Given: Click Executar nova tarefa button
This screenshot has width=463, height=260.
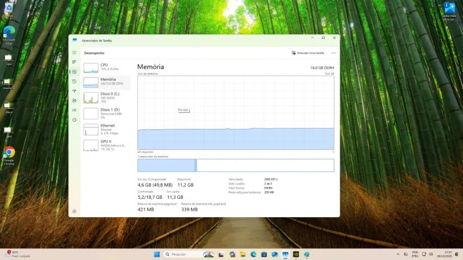Looking at the screenshot, I should coord(308,53).
